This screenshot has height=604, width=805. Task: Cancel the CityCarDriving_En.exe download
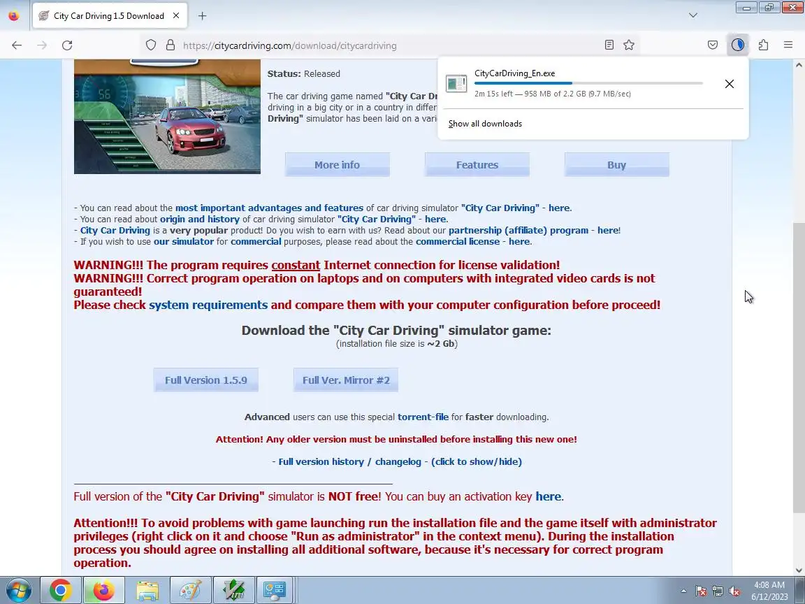tap(729, 84)
